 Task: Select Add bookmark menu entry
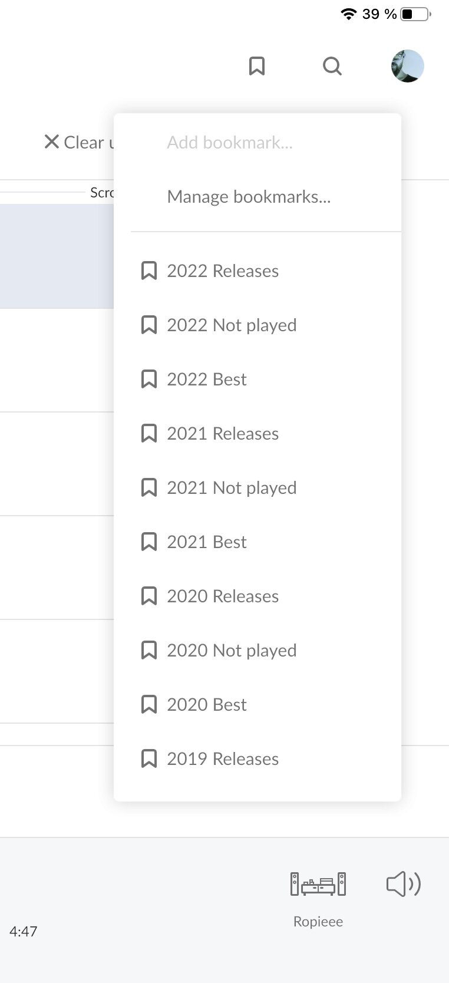point(230,143)
